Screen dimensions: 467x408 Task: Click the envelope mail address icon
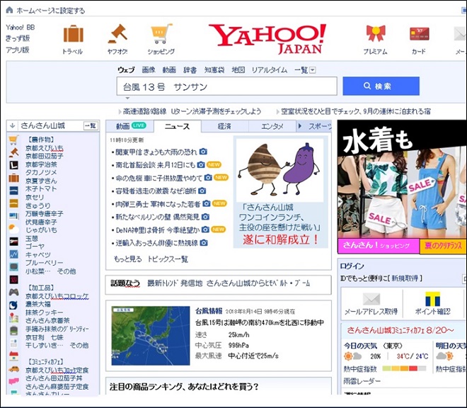tap(371, 299)
